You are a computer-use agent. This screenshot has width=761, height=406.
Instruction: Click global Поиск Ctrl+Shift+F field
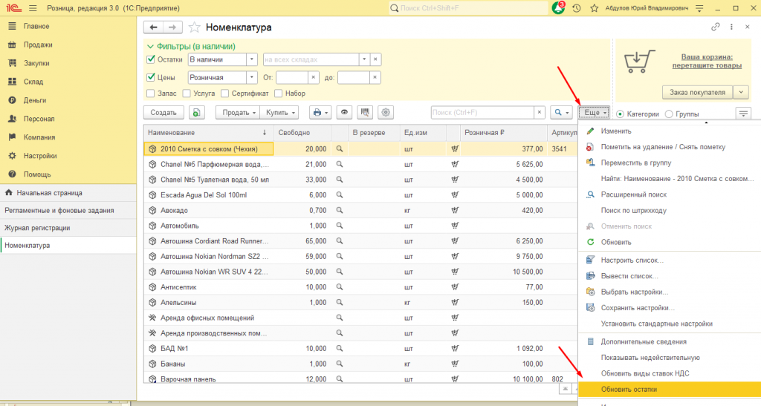pos(468,8)
